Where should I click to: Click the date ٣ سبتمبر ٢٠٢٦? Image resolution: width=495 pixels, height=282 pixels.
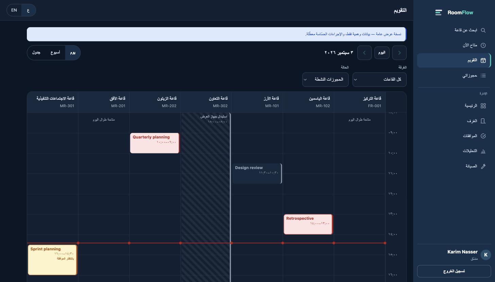(x=339, y=53)
